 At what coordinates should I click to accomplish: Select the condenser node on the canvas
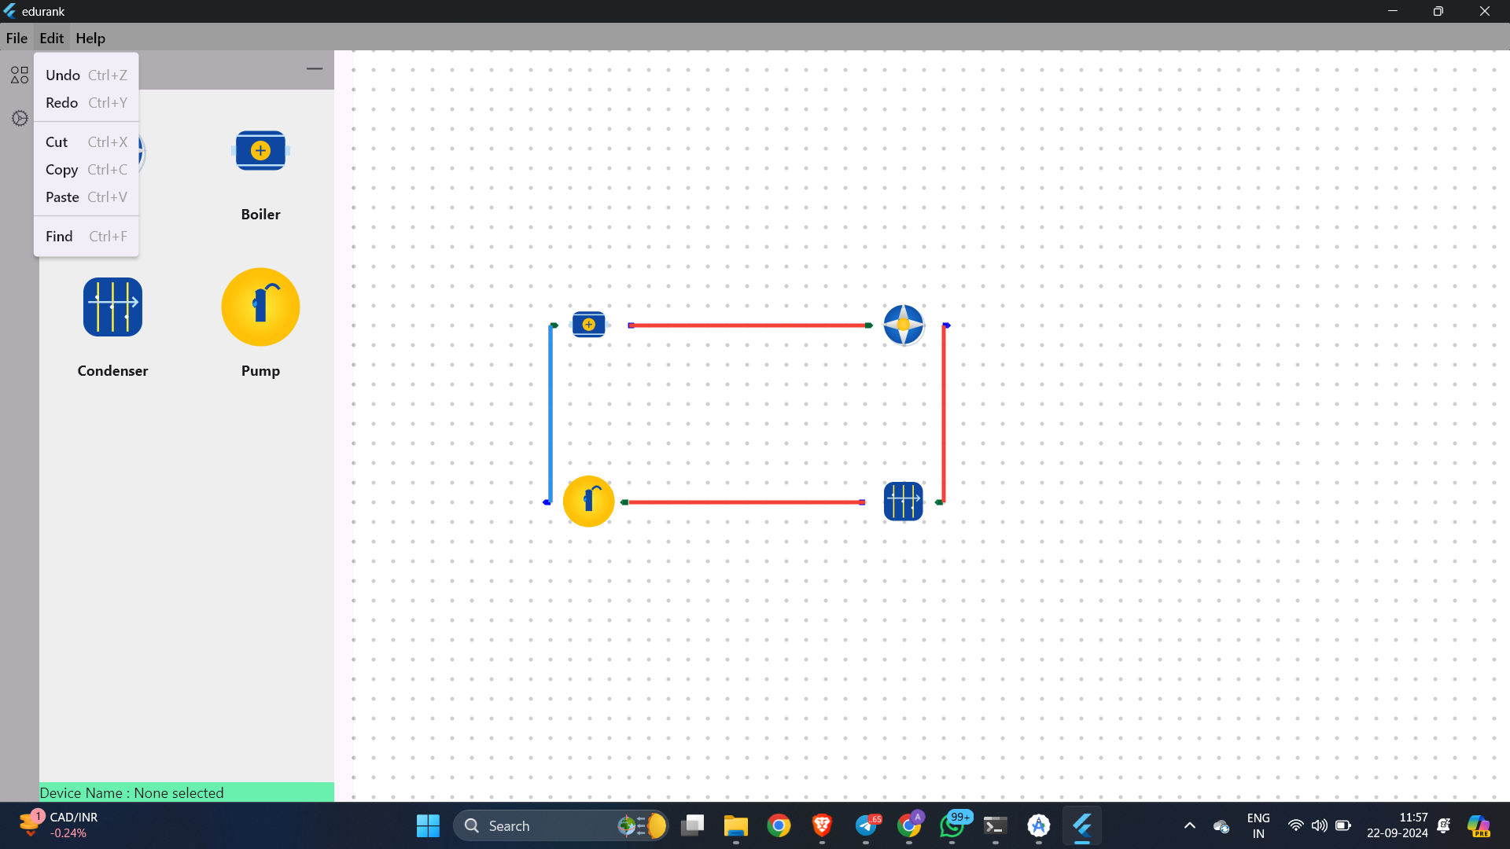click(x=903, y=501)
